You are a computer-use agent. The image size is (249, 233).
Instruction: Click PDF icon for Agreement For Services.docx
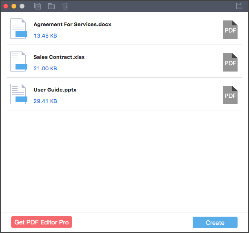click(230, 29)
